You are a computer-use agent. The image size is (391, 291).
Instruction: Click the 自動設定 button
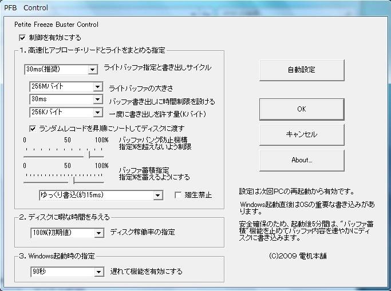tap(302, 70)
